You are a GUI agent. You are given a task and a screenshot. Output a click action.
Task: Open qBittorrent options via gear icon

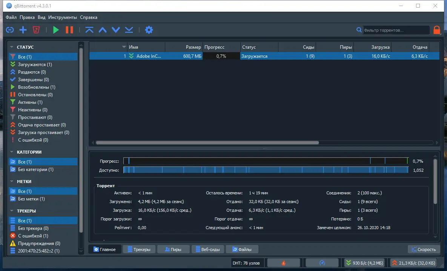(x=149, y=30)
